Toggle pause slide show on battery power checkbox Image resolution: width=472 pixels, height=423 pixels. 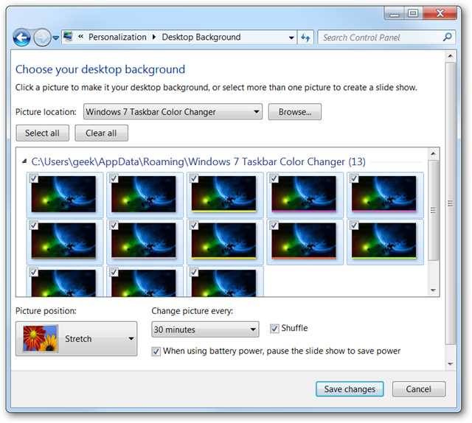tap(156, 352)
